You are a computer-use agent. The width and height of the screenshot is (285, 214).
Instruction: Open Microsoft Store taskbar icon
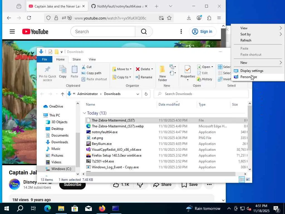point(75,208)
